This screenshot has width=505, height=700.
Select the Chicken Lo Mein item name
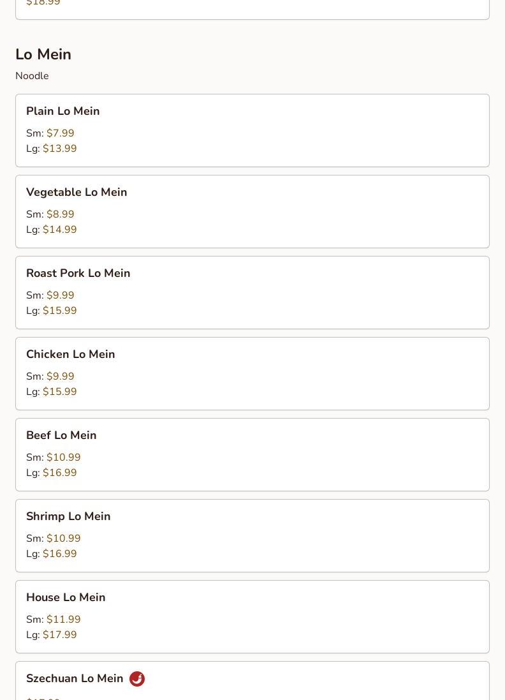pyautogui.click(x=70, y=354)
